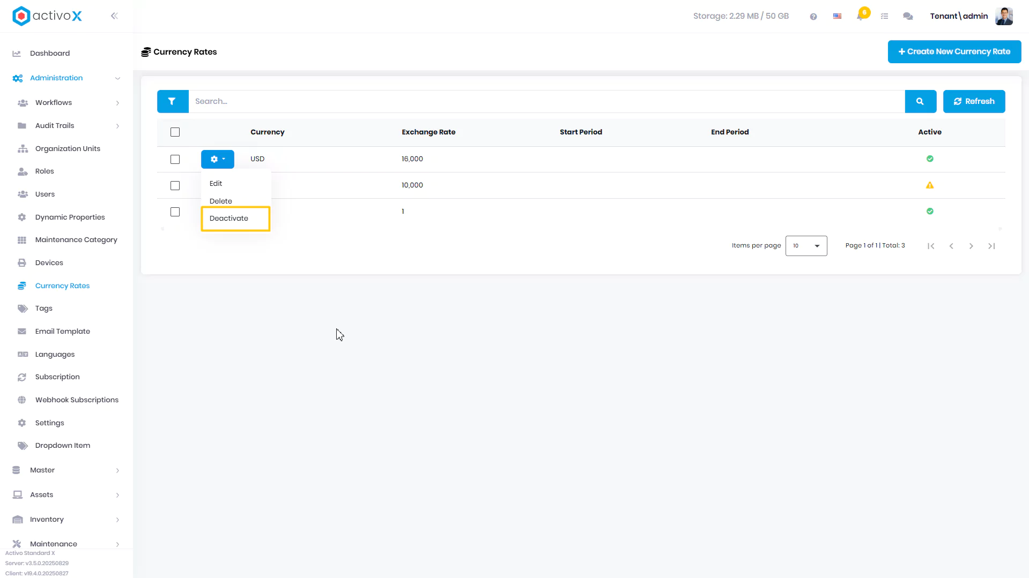1029x578 pixels.
Task: Open Organization Units page
Action: click(x=68, y=149)
